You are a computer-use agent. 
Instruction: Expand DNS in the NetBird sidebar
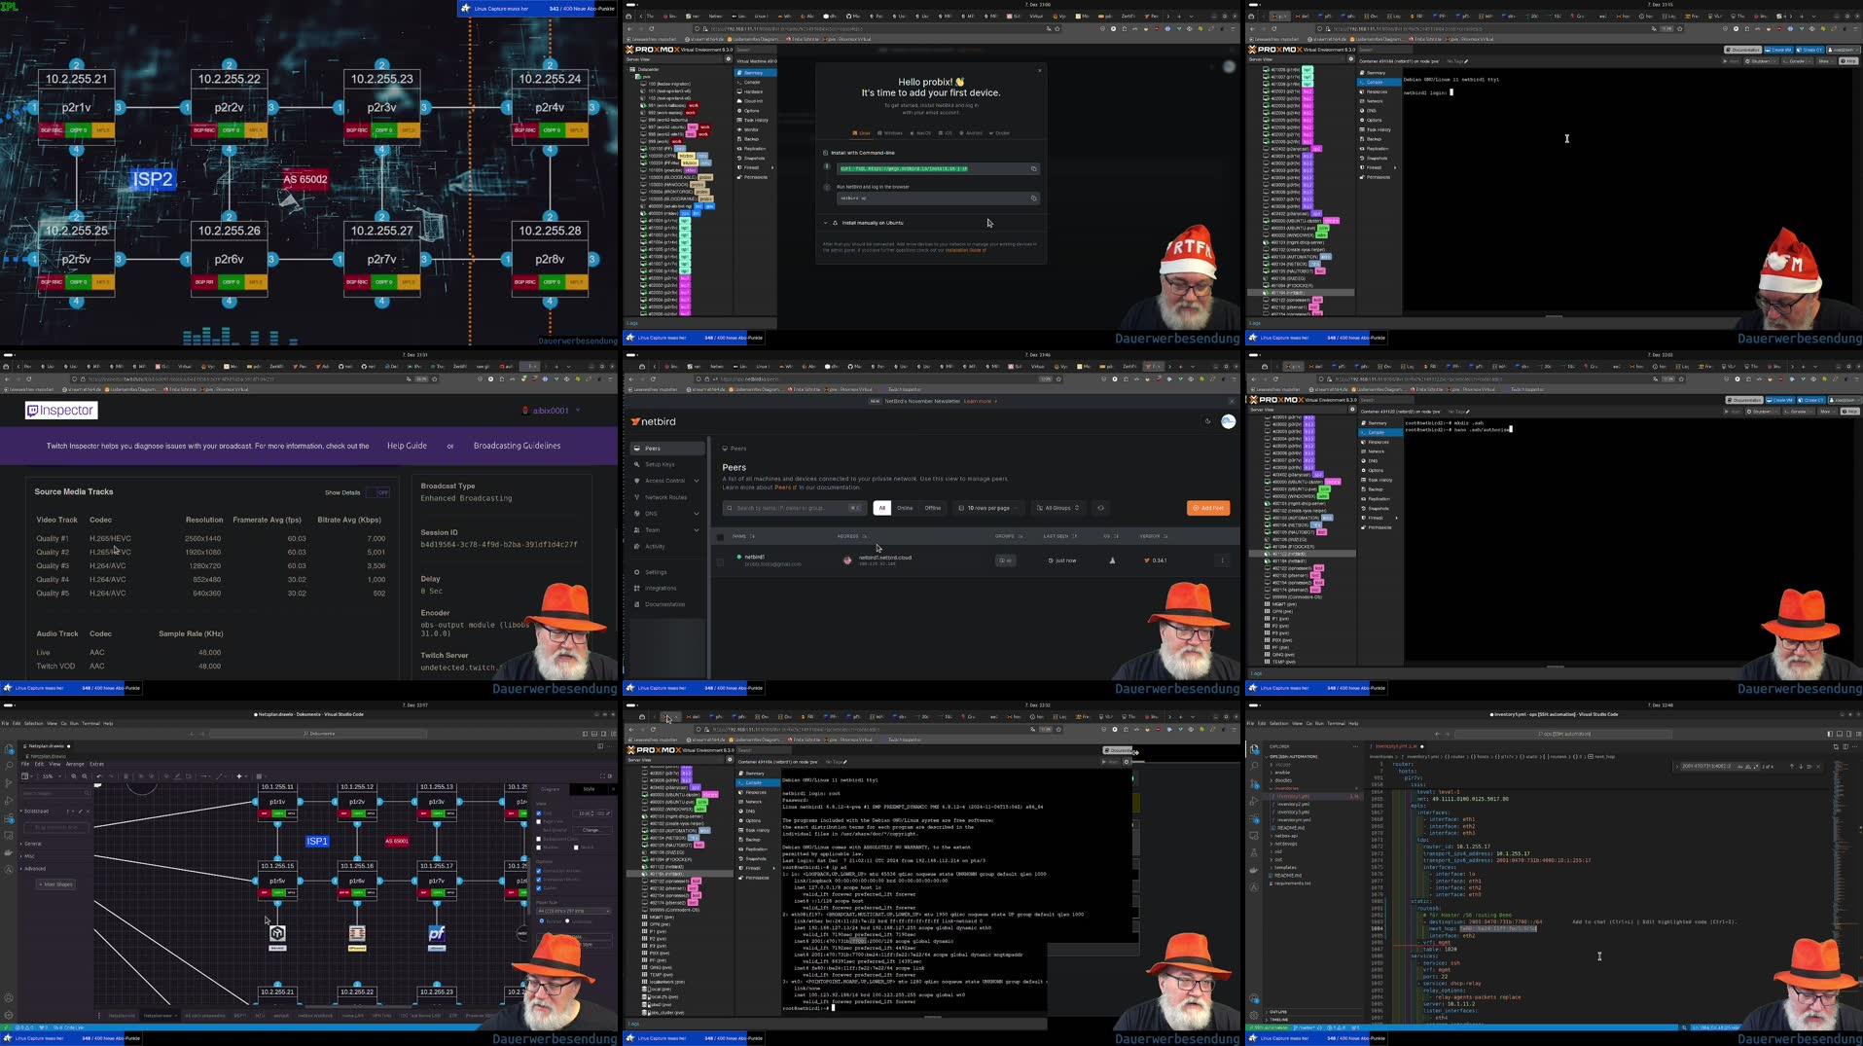(666, 514)
